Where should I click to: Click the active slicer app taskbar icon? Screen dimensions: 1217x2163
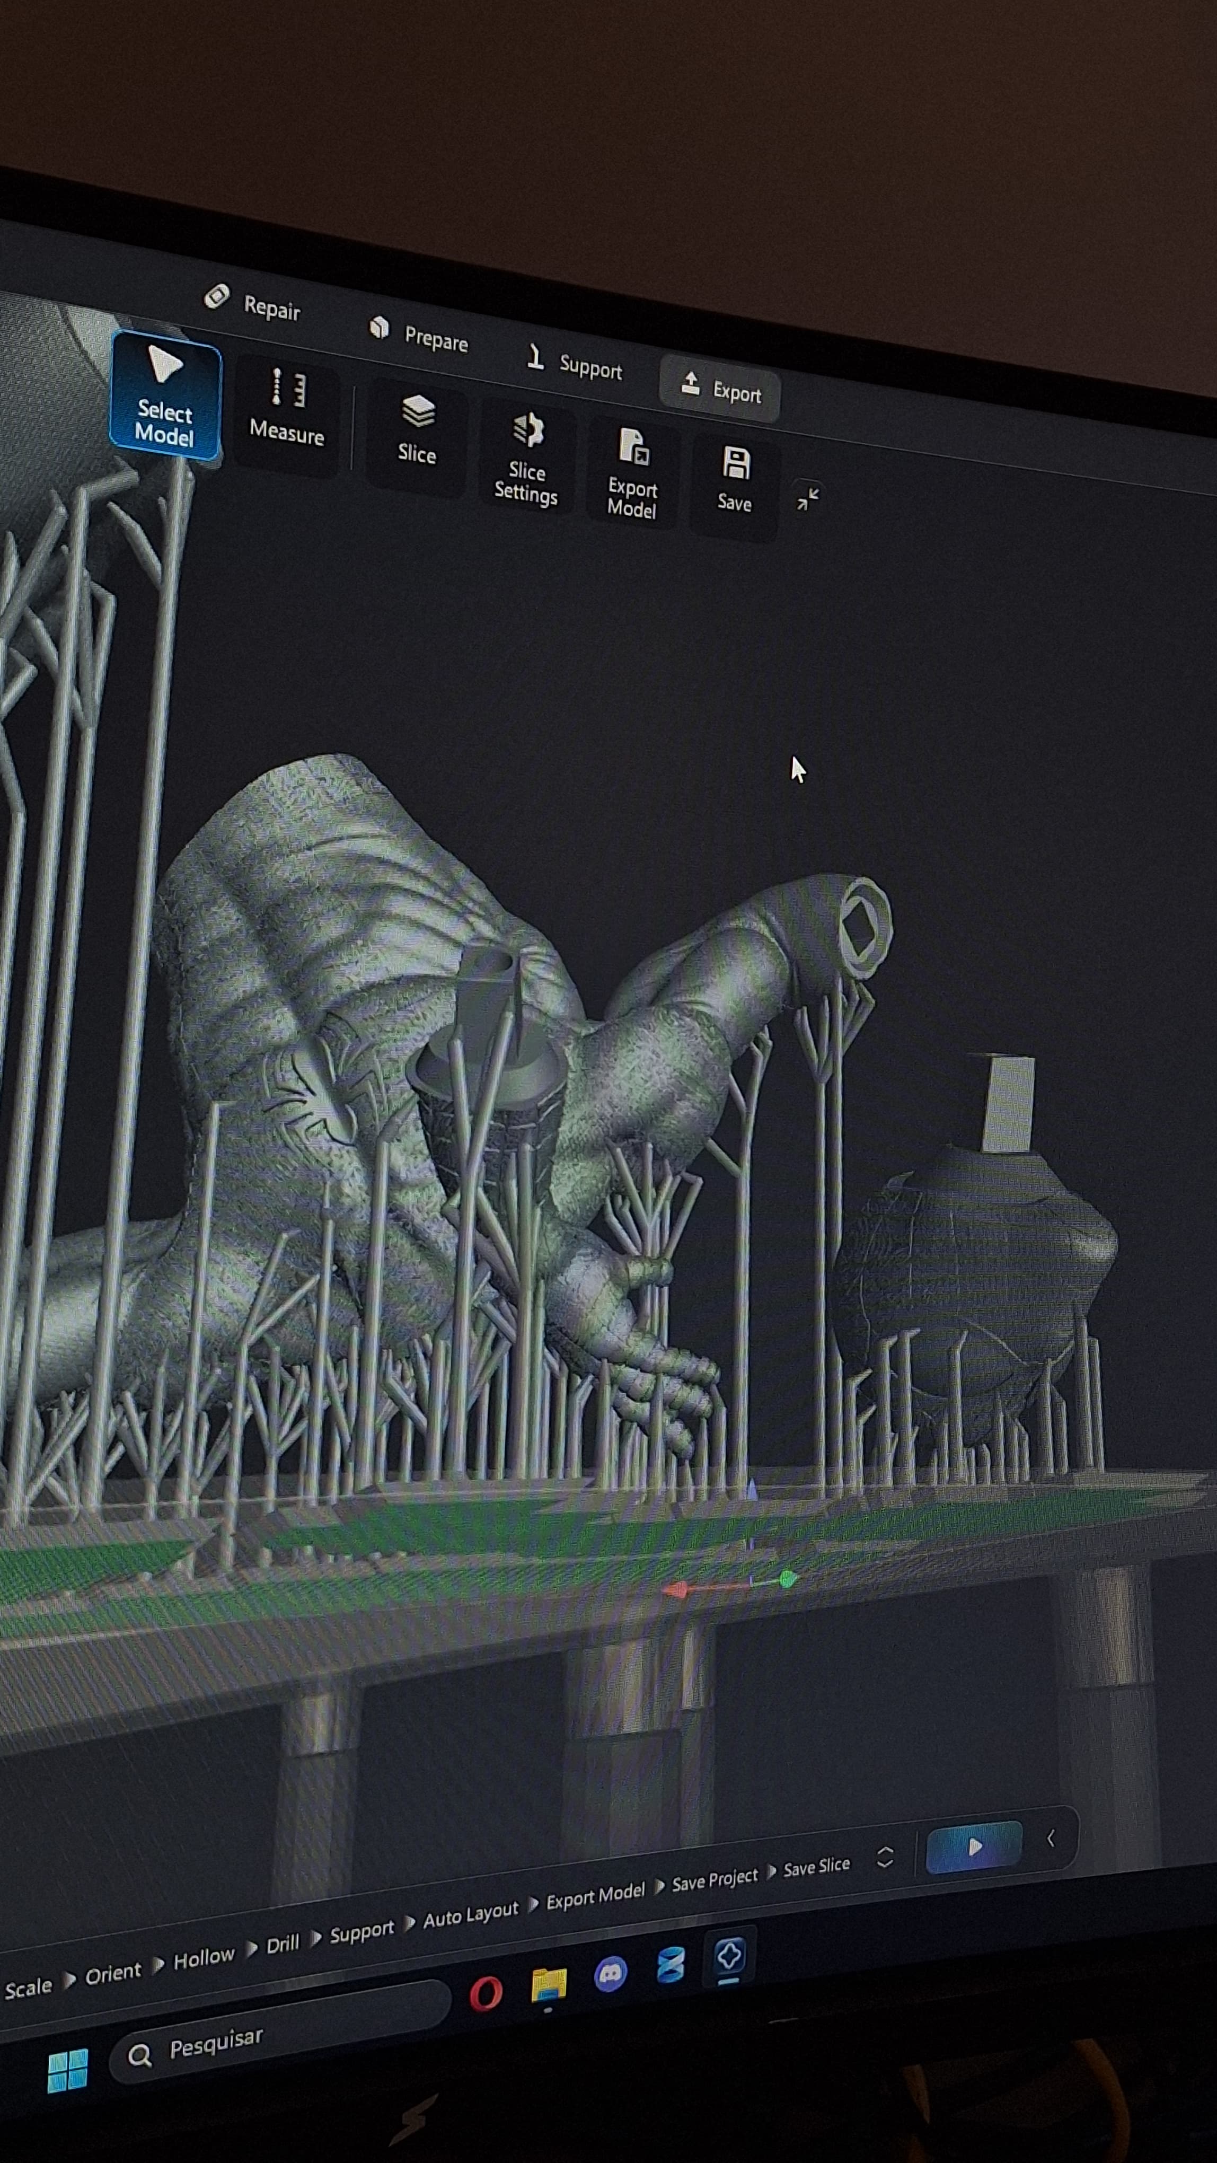(728, 1956)
